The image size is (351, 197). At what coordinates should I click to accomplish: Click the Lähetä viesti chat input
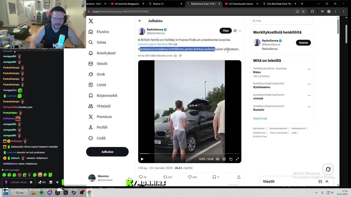19,182
